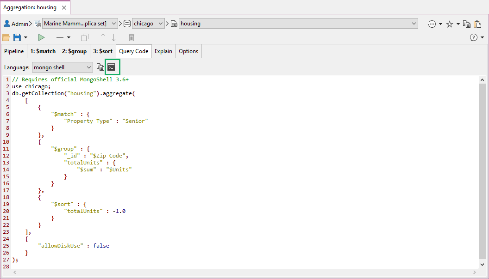The height and width of the screenshot is (279, 489).
Task: Move stage down arrow icon
Action: pyautogui.click(x=113, y=37)
